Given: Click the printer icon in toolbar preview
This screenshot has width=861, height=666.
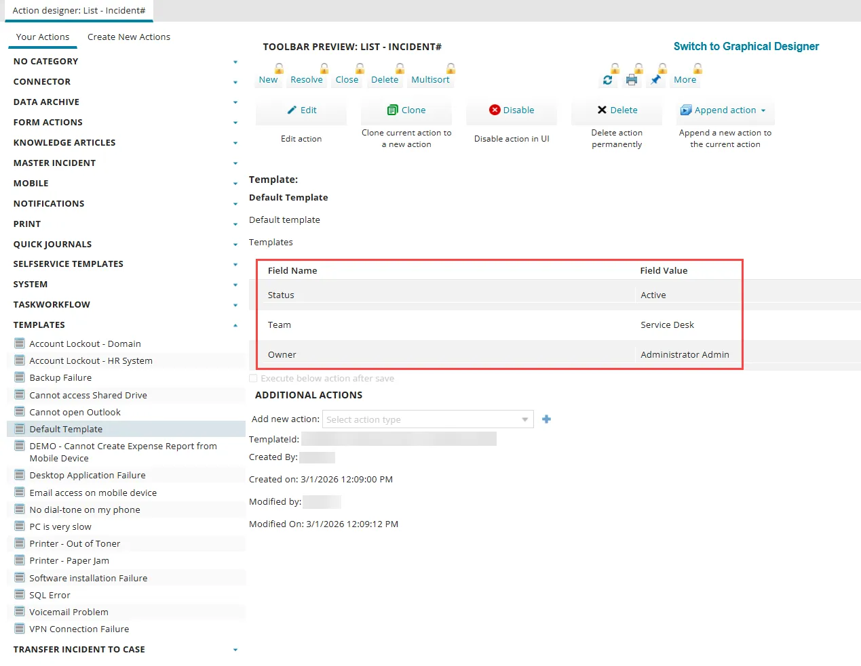Looking at the screenshot, I should point(632,80).
